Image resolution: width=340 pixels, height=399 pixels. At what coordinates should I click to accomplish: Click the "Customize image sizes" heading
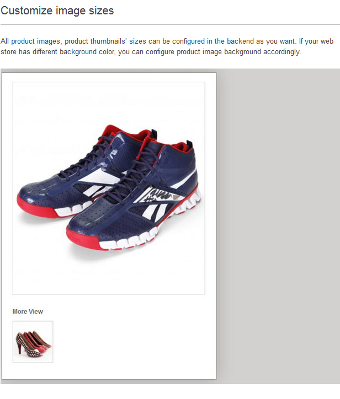click(x=57, y=11)
